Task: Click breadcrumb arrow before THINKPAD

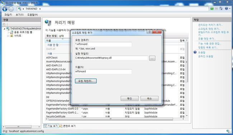Action: [23, 9]
